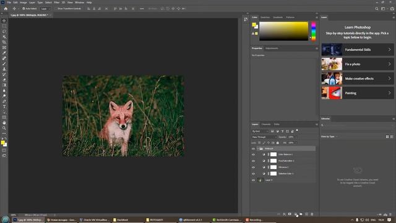Open the Image menu
The height and width of the screenshot is (223, 396).
24,2
